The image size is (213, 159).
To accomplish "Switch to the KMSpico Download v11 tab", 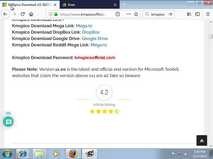I will pos(30,5).
